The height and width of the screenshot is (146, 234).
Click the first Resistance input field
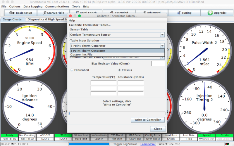point(131,83)
